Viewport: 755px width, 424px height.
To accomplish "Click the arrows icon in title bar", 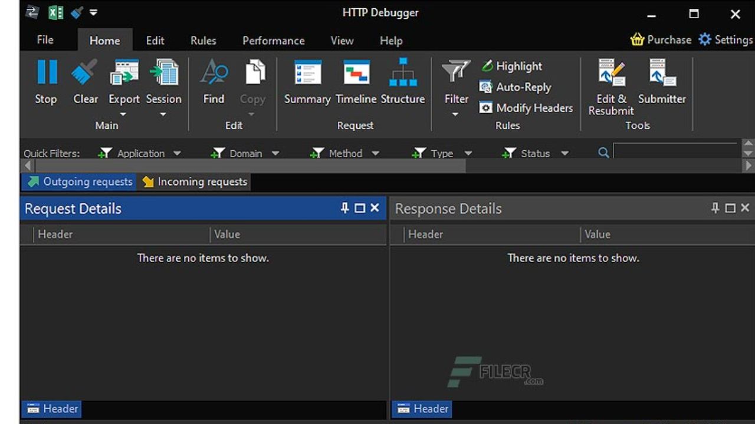I will [32, 12].
